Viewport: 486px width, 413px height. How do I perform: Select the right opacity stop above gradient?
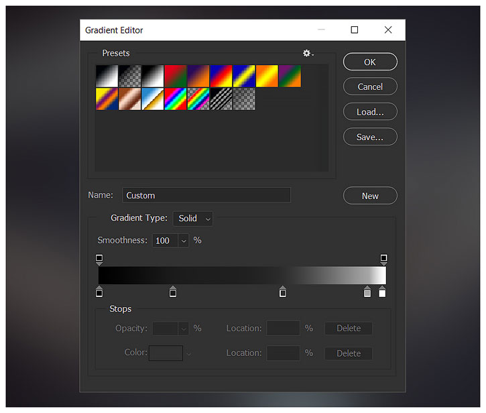(x=383, y=259)
